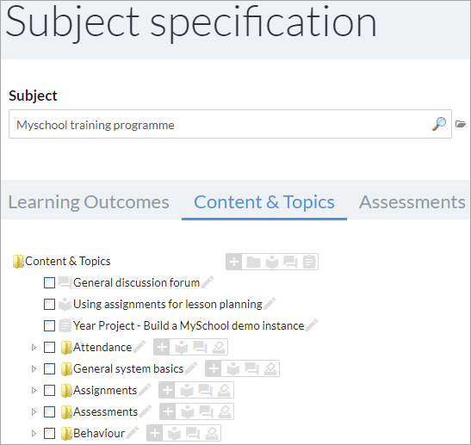This screenshot has height=445, width=471.
Task: Click the magnifier search icon in Subject field
Action: [439, 124]
